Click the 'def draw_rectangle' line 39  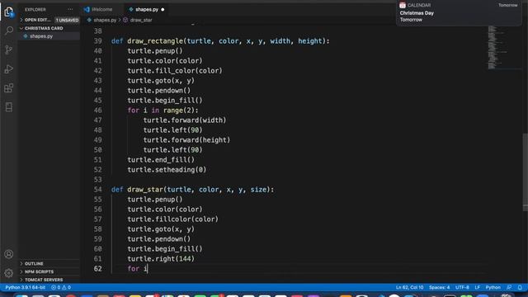(220, 41)
